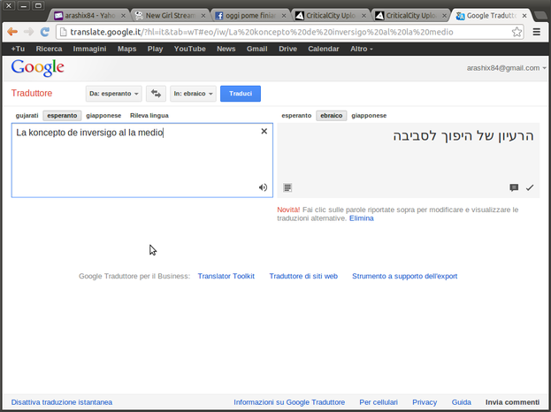The width and height of the screenshot is (551, 412).
Task: Click Disattiva traduzione istantanea
Action: pos(62,402)
